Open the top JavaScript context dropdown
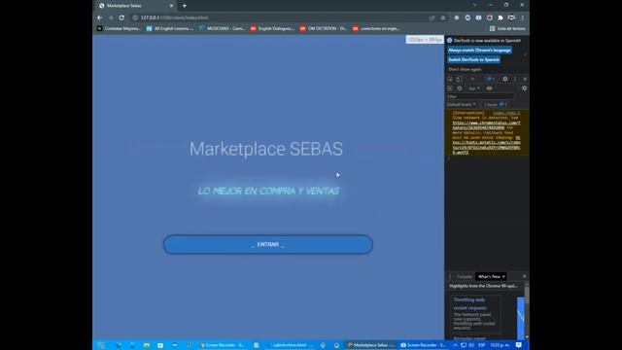 pyautogui.click(x=473, y=88)
